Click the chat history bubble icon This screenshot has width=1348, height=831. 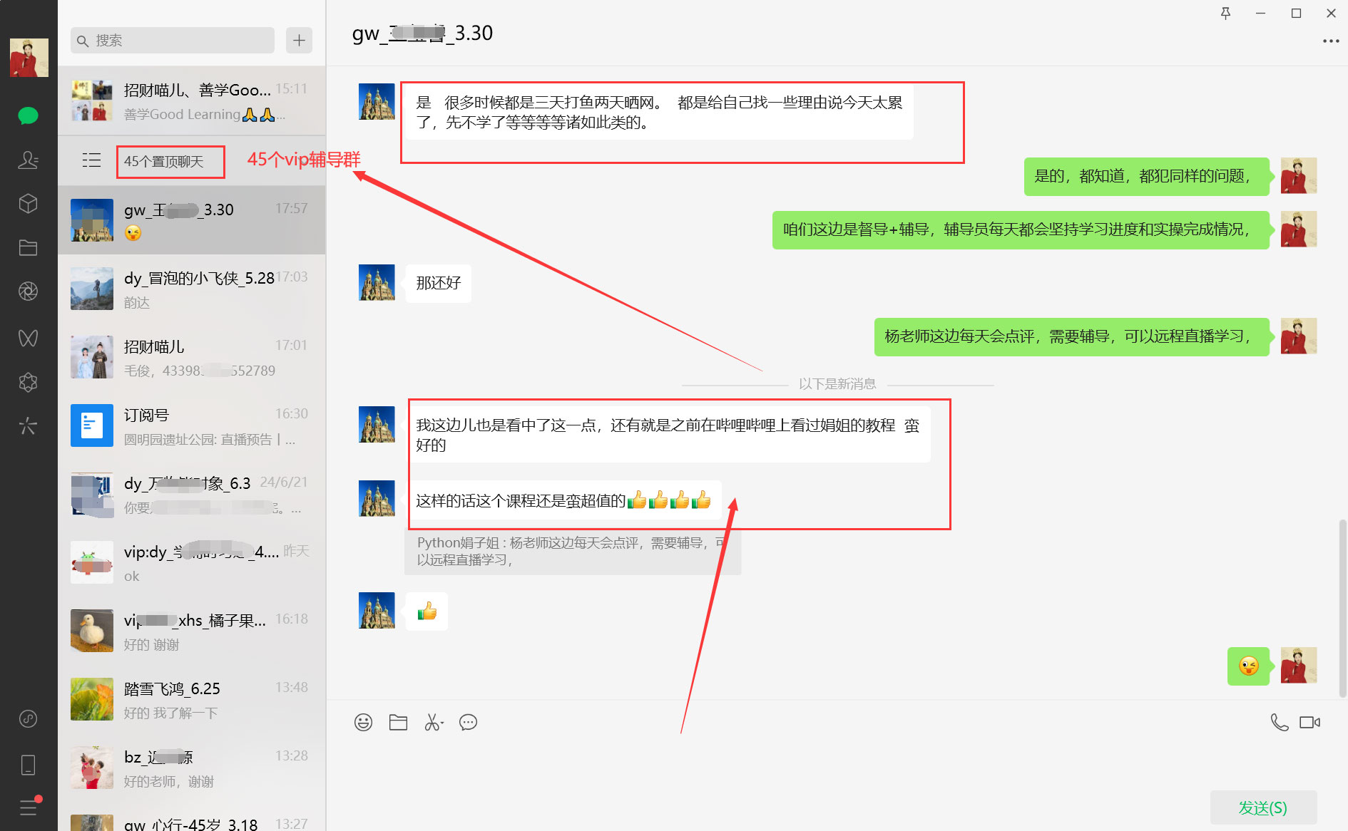click(468, 723)
